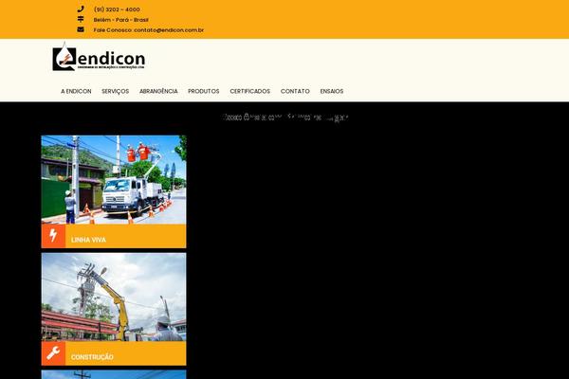Open the CONSTRUÇÃO service label
Image resolution: width=569 pixels, height=379 pixels.
(x=92, y=357)
